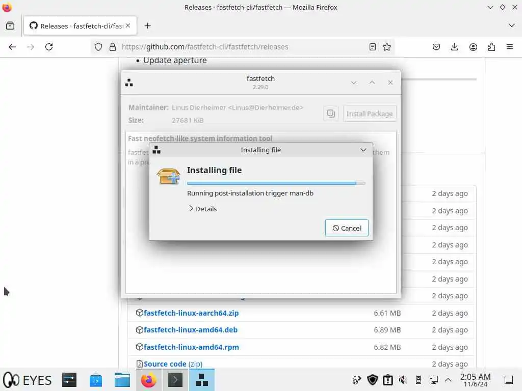Open the Firefox hamburger application menu
Screen dimensions: 522x391
(x=510, y=47)
